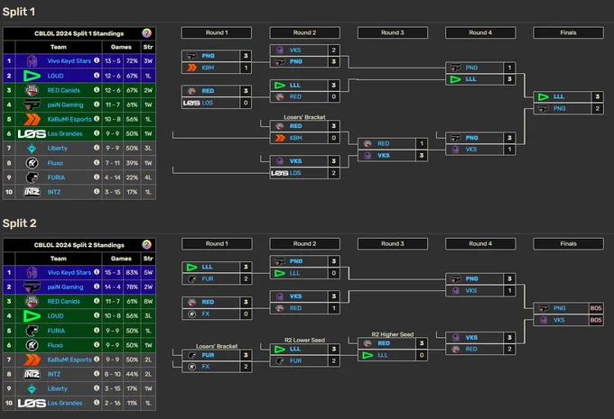Open INTZ link in Split 2 standings
The width and height of the screenshot is (614, 419).
(x=54, y=374)
